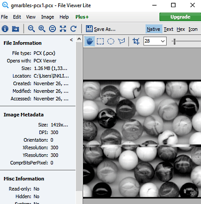Click the File Viewer Lite app icon
This screenshot has height=204, width=201.
(5, 5)
